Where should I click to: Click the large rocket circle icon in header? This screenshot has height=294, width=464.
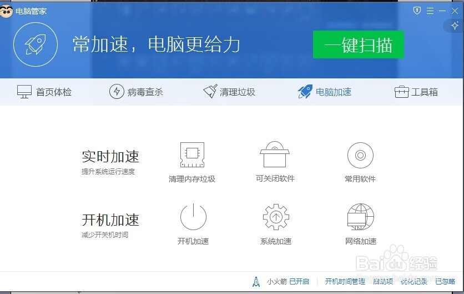pyautogui.click(x=36, y=44)
